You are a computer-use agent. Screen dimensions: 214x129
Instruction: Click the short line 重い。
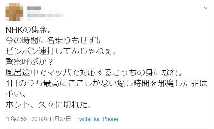(16, 94)
